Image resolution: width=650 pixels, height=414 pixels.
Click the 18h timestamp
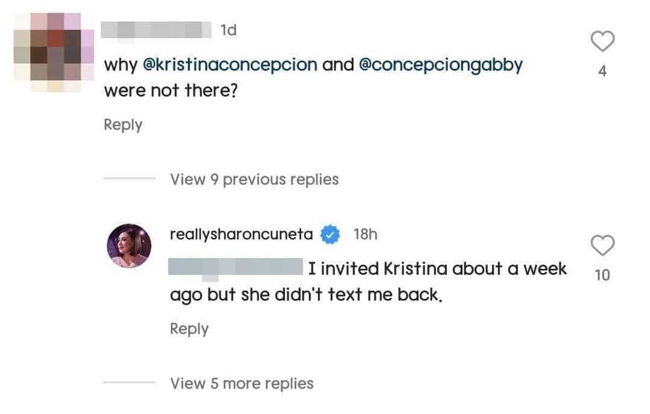[365, 235]
